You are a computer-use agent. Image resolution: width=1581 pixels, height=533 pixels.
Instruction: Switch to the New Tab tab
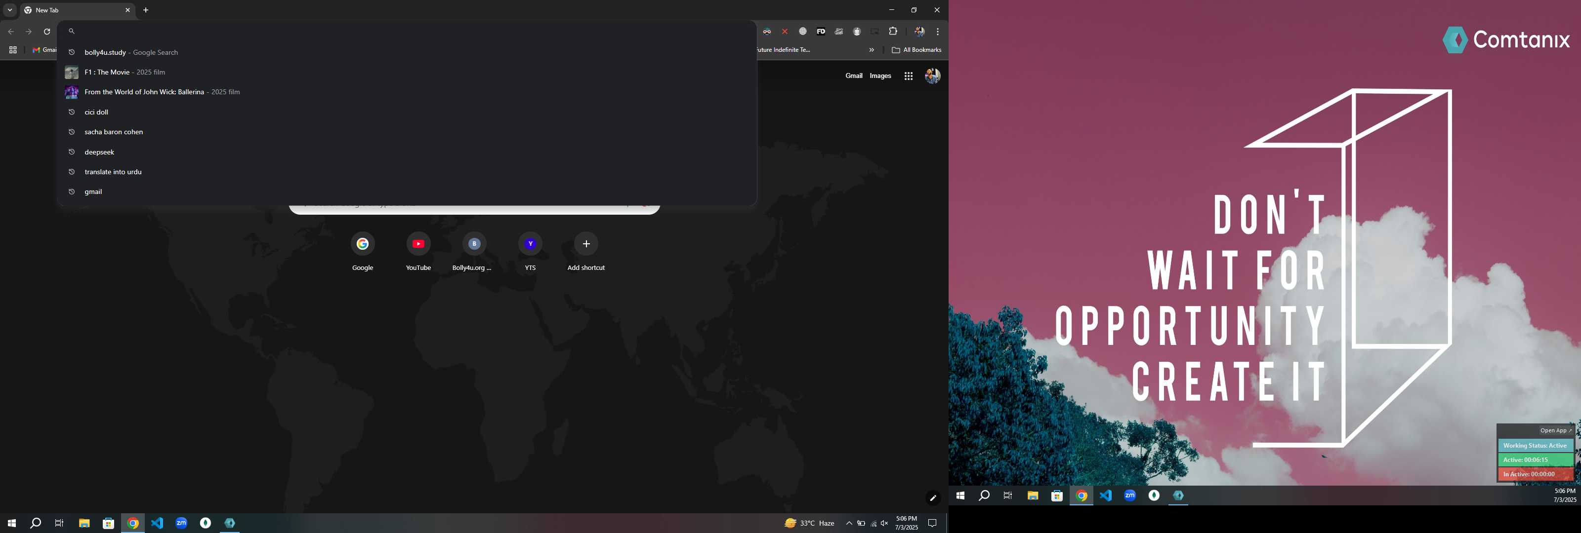click(x=77, y=10)
